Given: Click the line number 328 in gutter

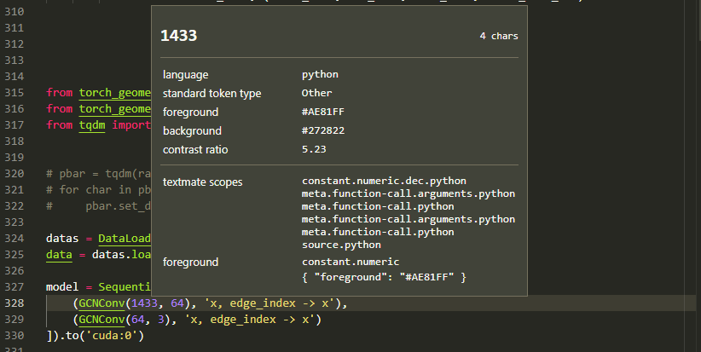Looking at the screenshot, I should click(x=14, y=303).
